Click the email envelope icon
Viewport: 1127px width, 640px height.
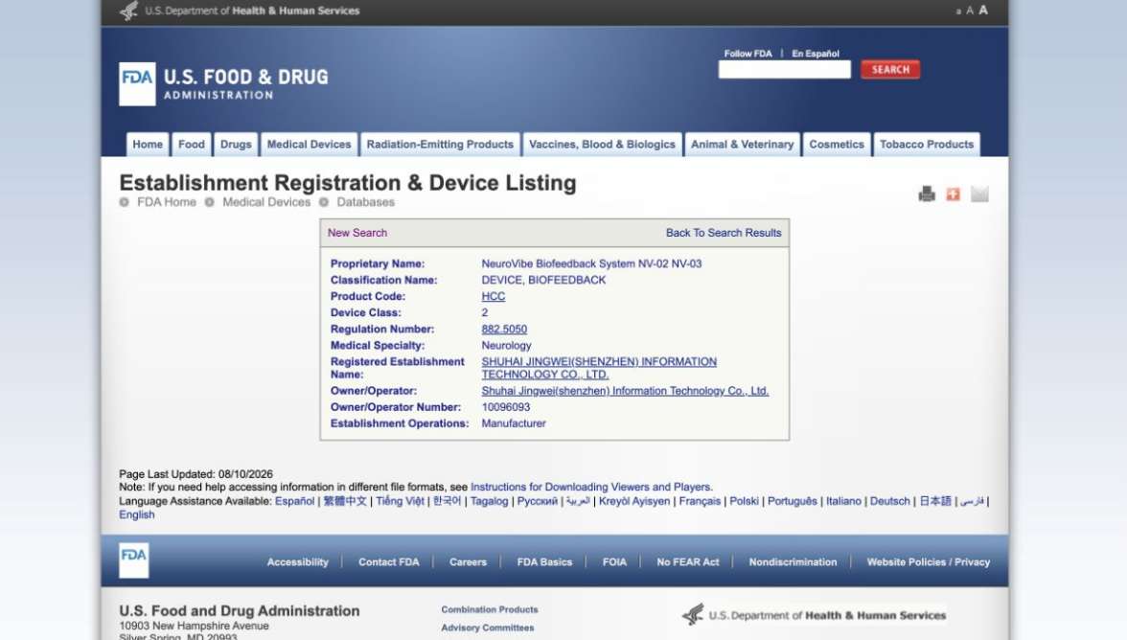pyautogui.click(x=979, y=194)
